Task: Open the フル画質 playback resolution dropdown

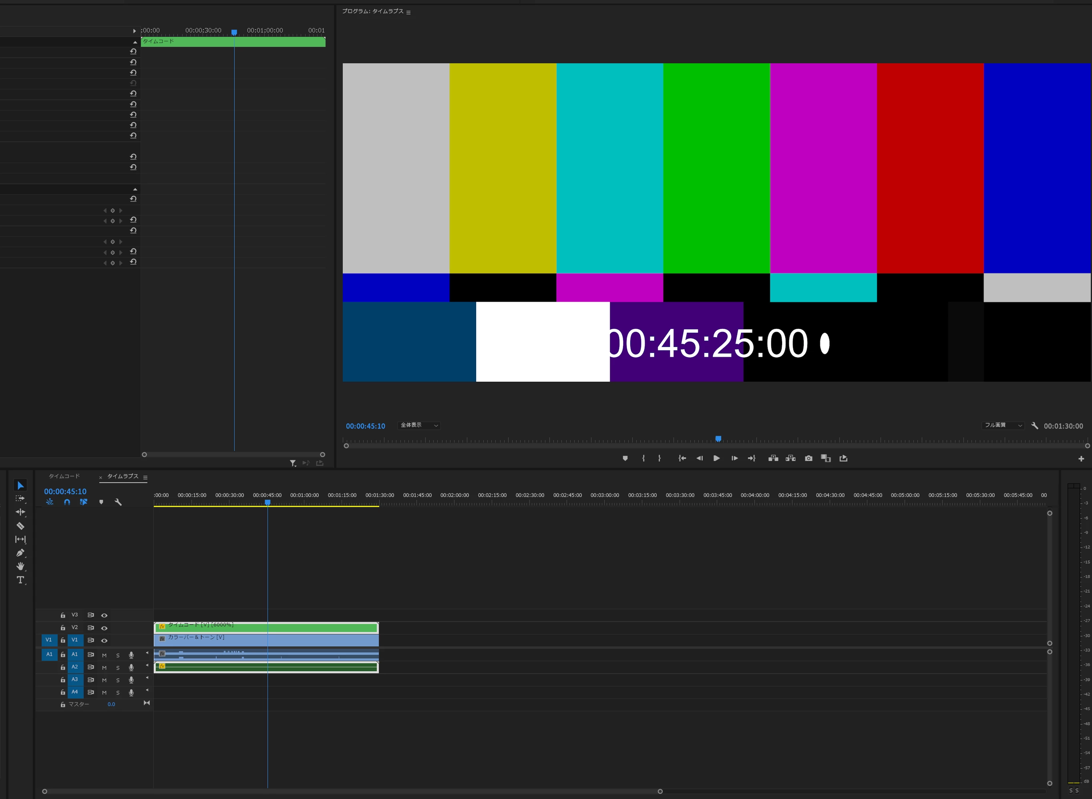Action: 1004,425
